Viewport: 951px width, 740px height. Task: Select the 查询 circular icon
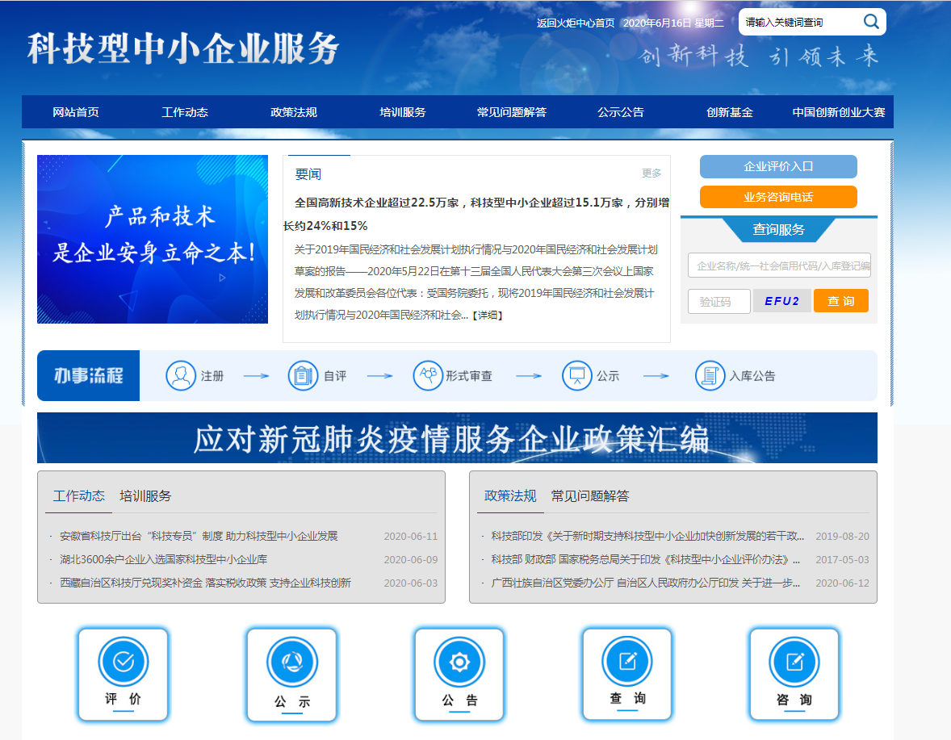[627, 660]
